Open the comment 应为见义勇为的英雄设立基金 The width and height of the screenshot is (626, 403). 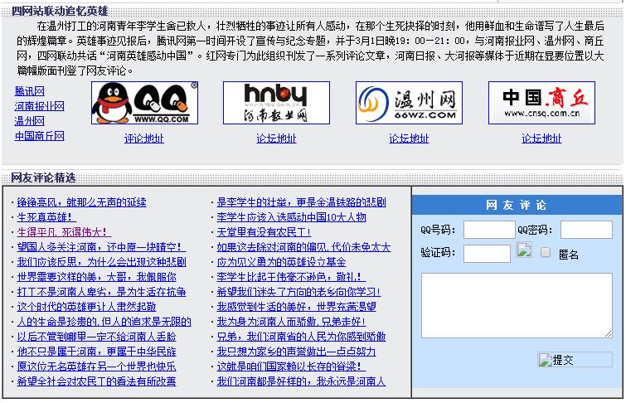tap(281, 262)
